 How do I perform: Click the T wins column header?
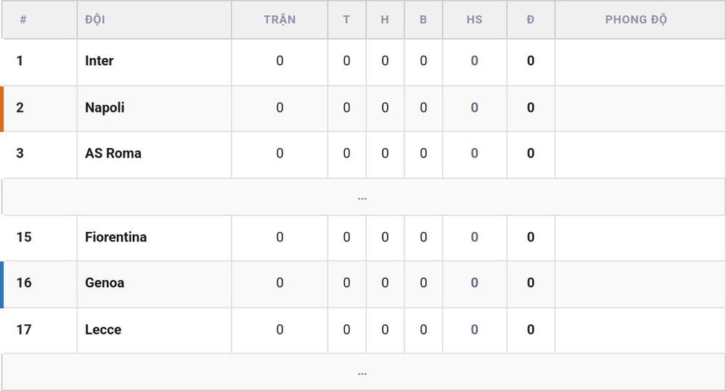point(346,20)
